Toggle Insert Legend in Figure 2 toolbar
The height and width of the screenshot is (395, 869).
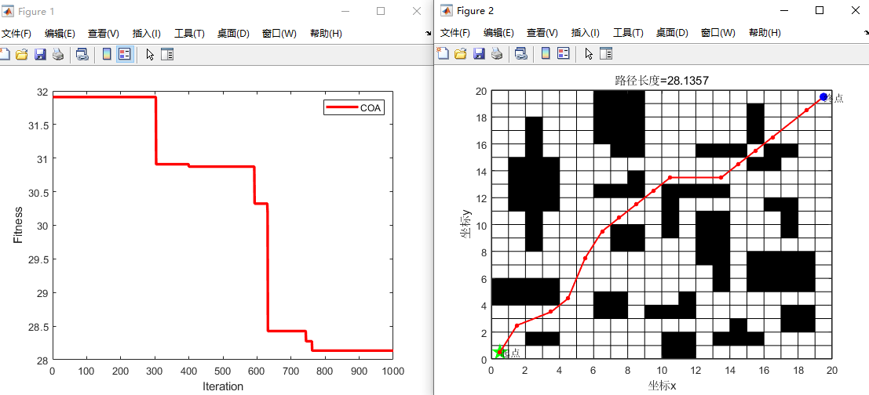[x=564, y=53]
